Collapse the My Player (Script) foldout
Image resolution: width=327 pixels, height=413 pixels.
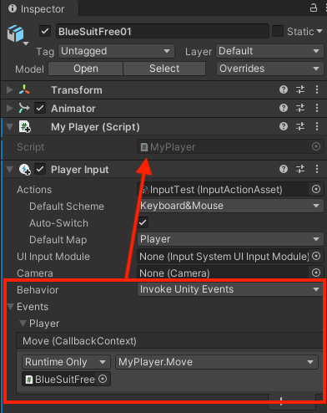pos(10,127)
